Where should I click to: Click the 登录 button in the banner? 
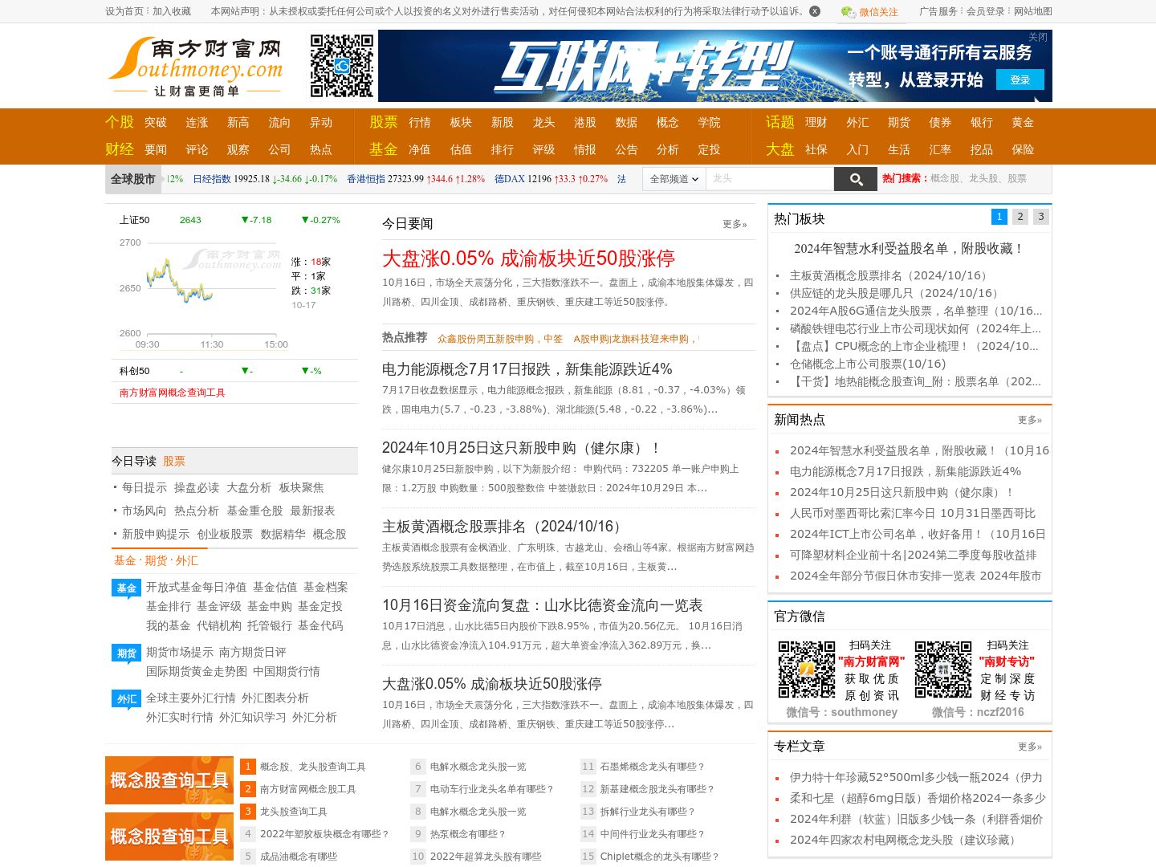[x=1020, y=79]
